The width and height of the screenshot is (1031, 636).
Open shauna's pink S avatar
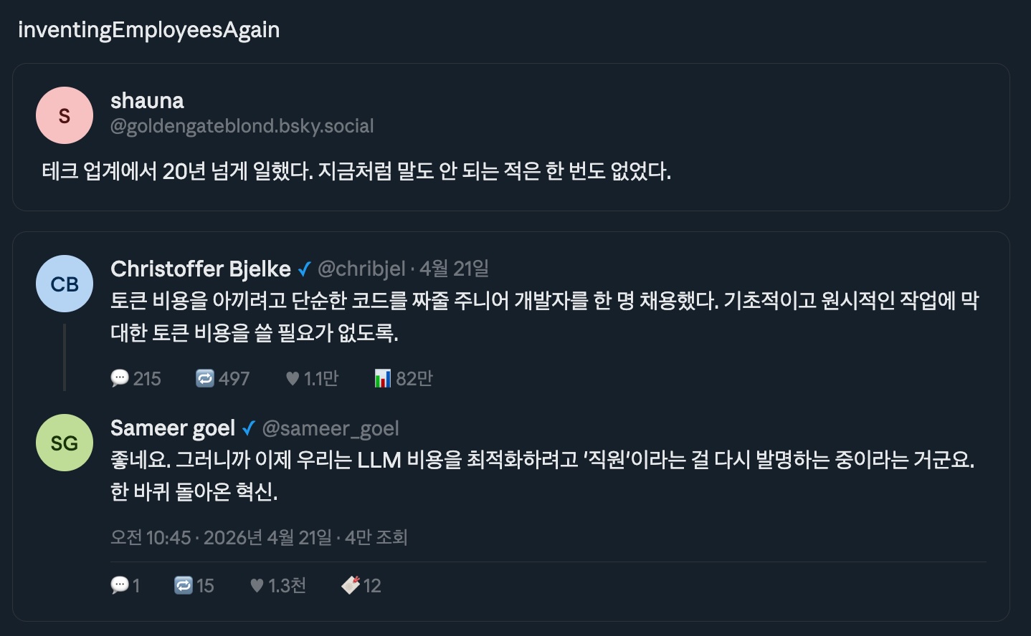(x=65, y=115)
